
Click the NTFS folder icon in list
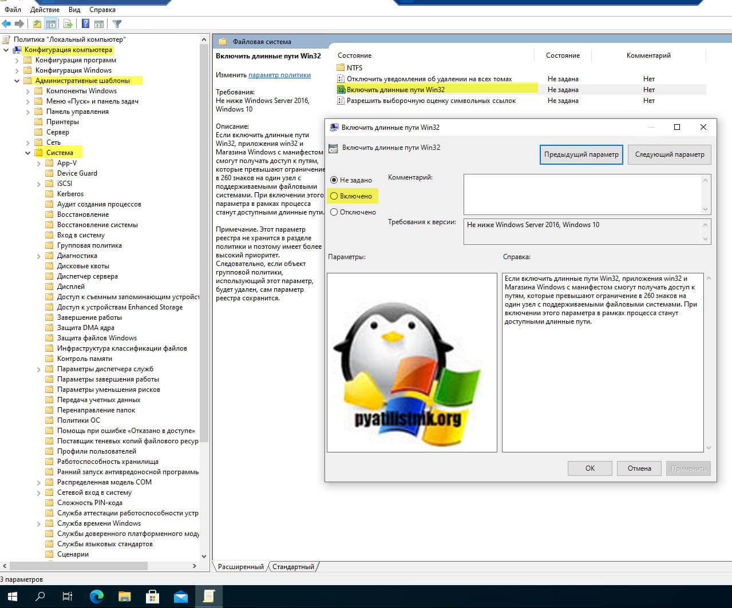pyautogui.click(x=341, y=67)
